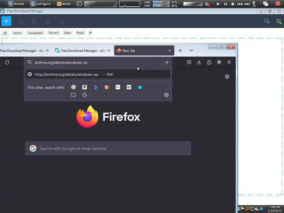Click the play button in the top bar
This screenshot has width=284, height=213.
point(218,4)
